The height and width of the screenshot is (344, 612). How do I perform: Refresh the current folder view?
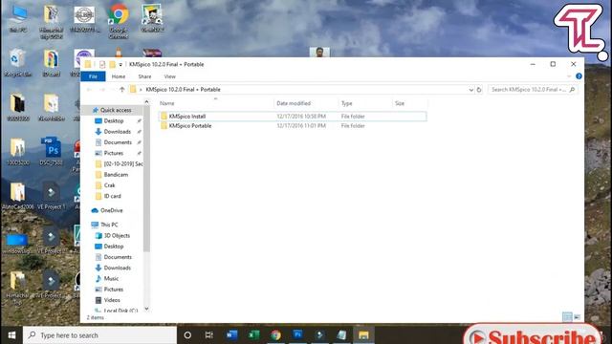(479, 90)
